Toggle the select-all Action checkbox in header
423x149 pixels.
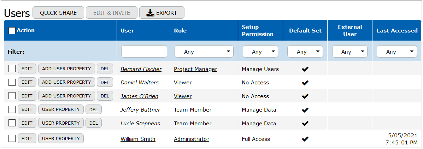(12, 31)
